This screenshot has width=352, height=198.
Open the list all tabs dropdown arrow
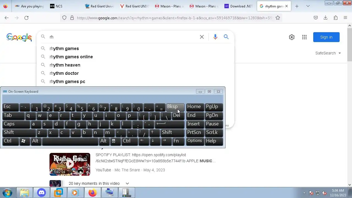pos(308,6)
